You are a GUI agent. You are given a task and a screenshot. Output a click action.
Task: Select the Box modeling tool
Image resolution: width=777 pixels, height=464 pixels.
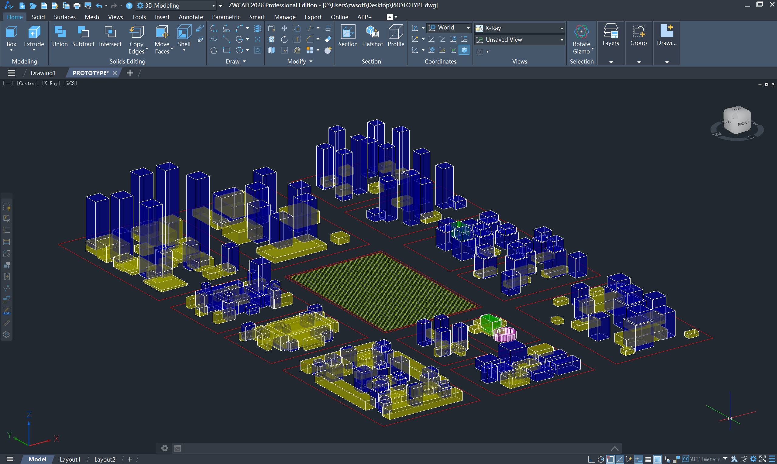click(x=11, y=36)
